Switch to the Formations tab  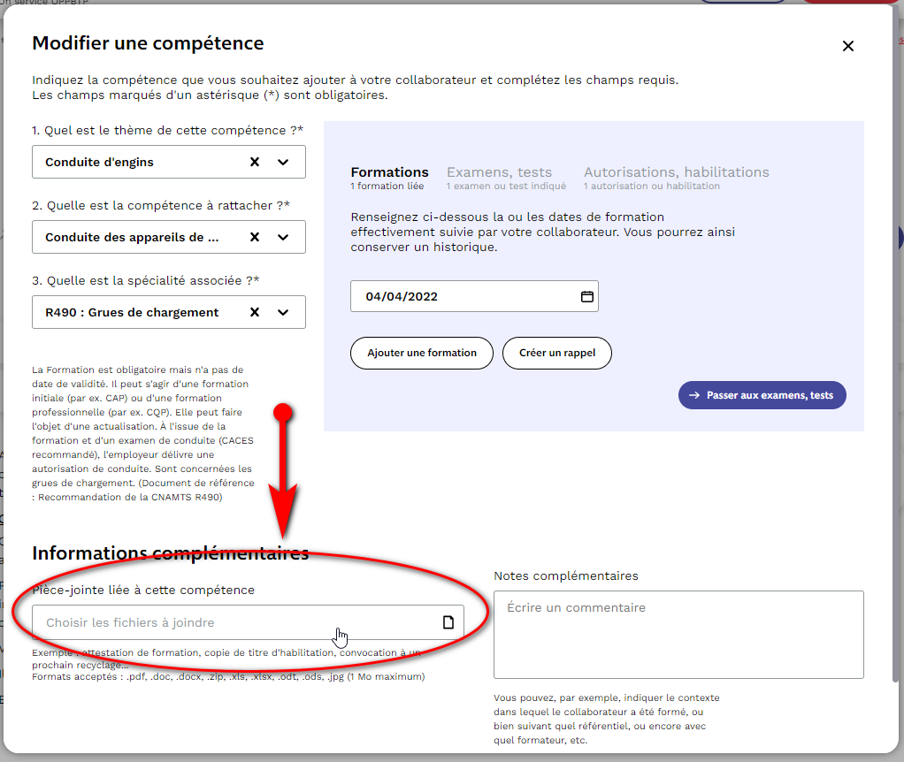click(x=389, y=172)
